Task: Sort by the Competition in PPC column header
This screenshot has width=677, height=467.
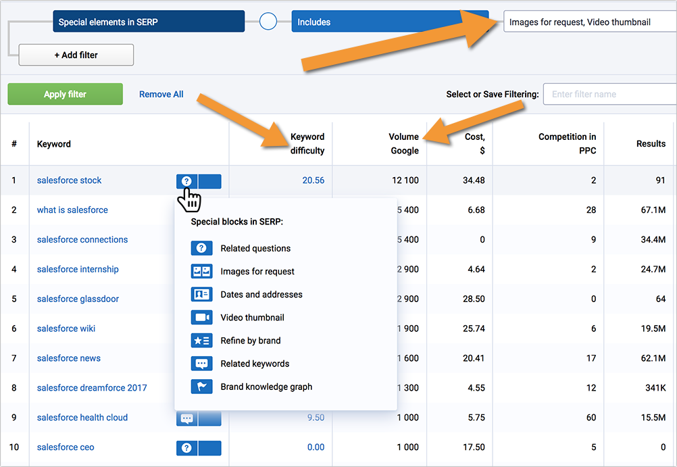Action: point(567,143)
